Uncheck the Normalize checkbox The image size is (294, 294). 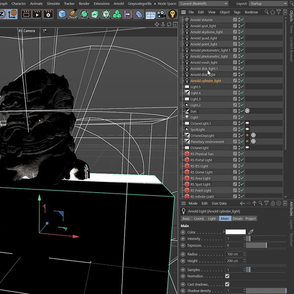click(227, 276)
